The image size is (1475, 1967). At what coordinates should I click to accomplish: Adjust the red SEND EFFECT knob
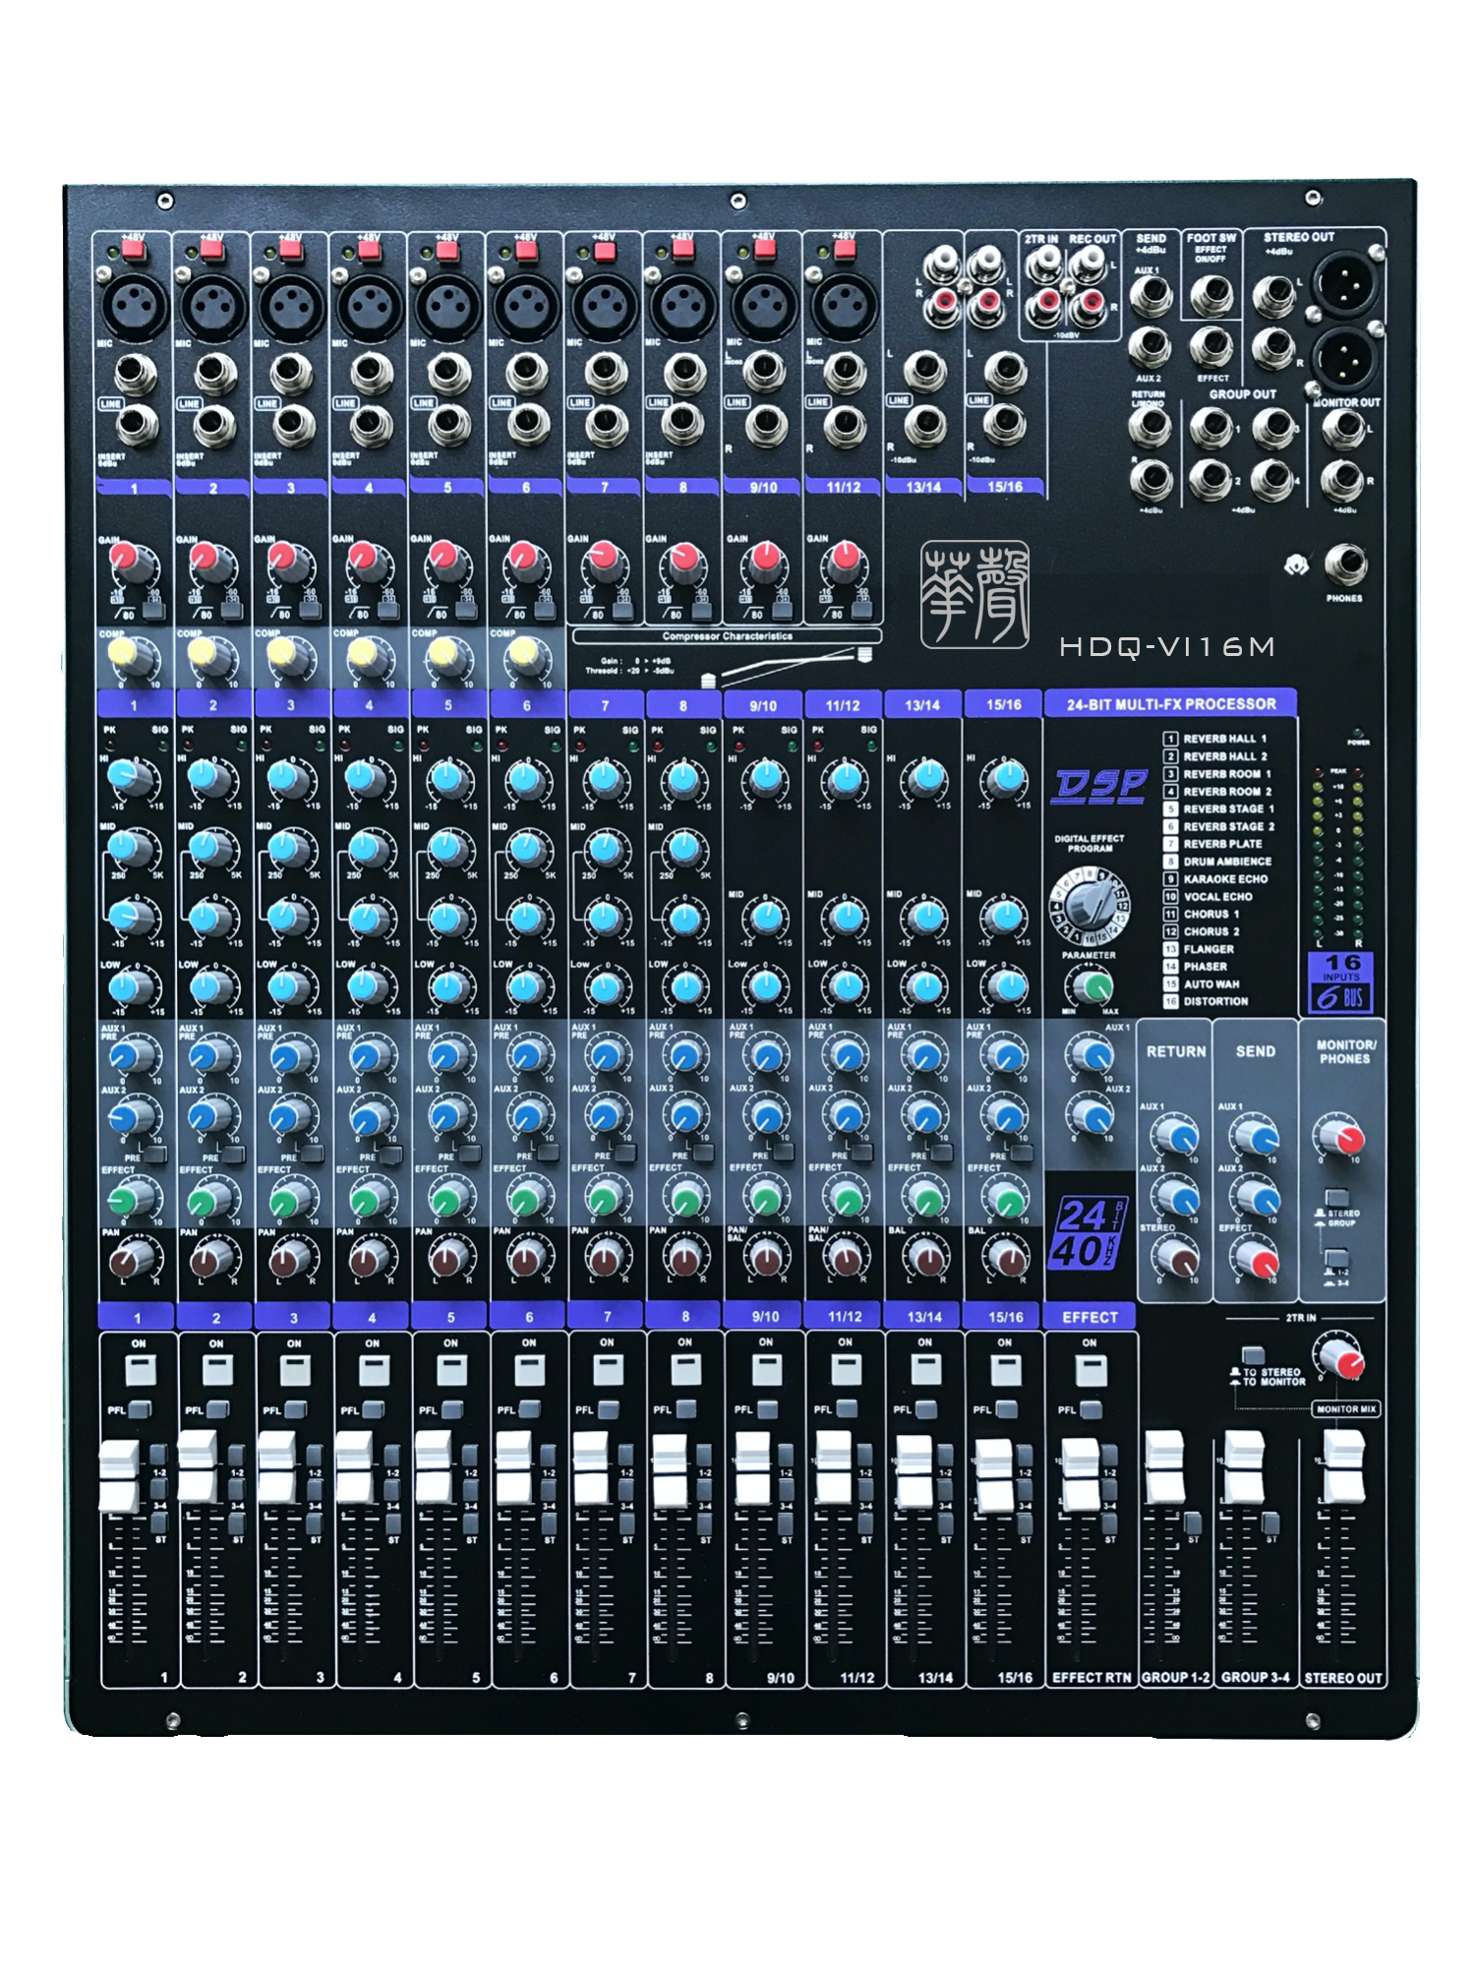(x=1256, y=1258)
